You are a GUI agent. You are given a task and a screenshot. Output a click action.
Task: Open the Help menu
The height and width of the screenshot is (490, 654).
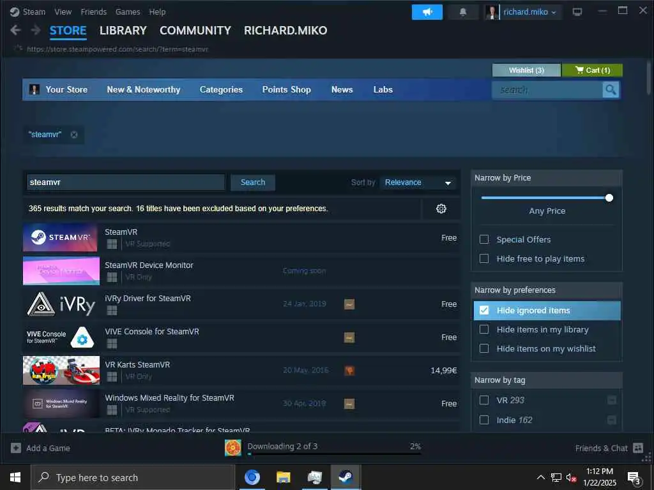[x=157, y=11]
